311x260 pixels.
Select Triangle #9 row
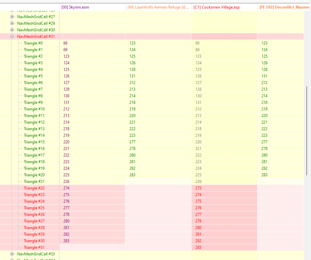[152, 102]
